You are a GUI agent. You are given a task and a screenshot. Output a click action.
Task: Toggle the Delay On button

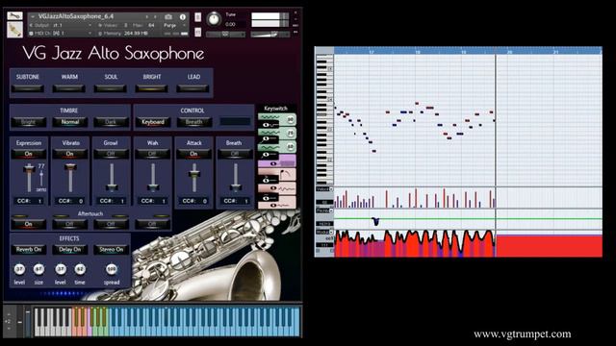pos(70,250)
